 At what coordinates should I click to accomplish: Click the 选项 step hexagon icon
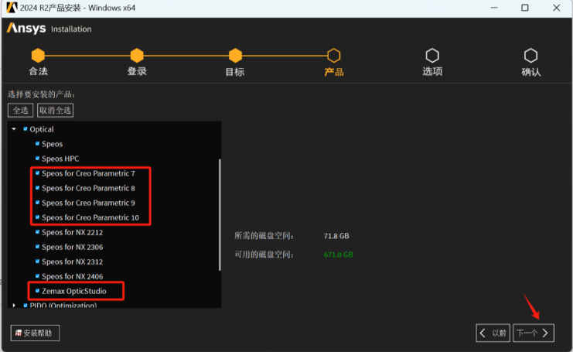point(432,56)
